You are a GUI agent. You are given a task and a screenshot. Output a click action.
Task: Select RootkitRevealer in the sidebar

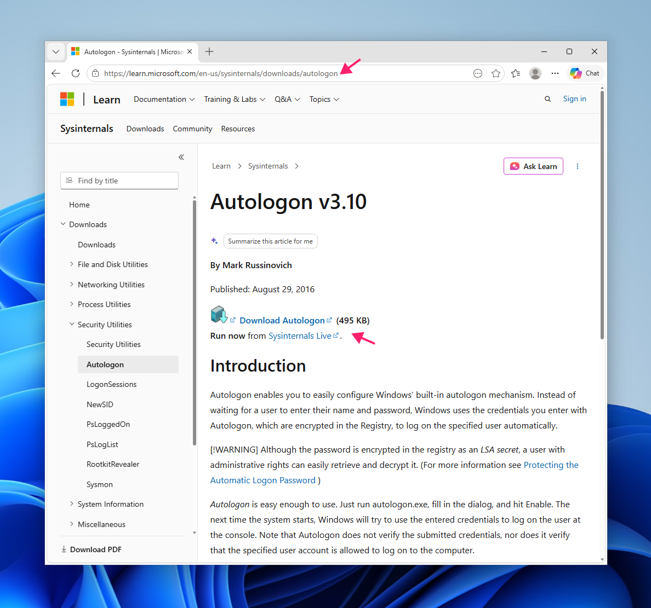[113, 464]
